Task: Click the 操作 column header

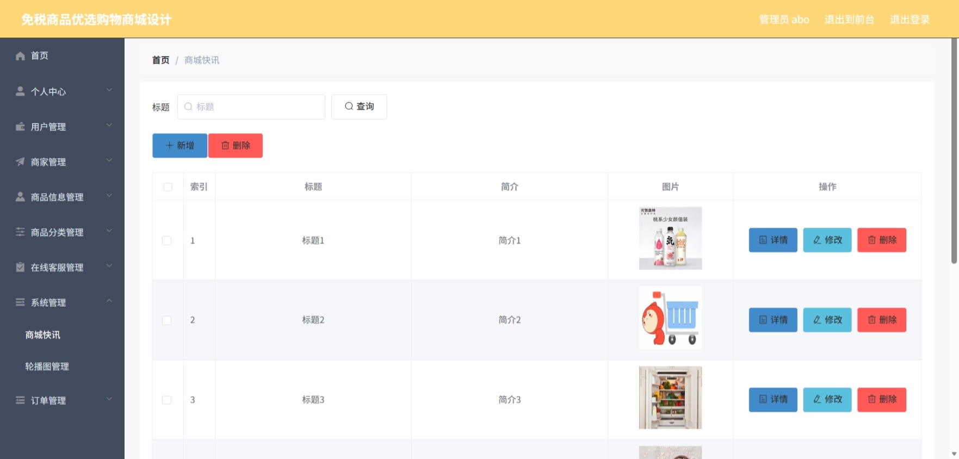Action: tap(827, 187)
